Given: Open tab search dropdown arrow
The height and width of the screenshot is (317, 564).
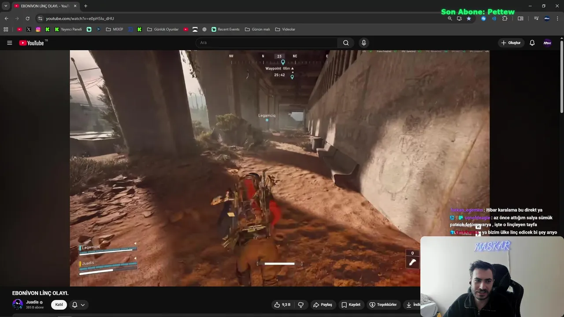Looking at the screenshot, I should 6,6.
